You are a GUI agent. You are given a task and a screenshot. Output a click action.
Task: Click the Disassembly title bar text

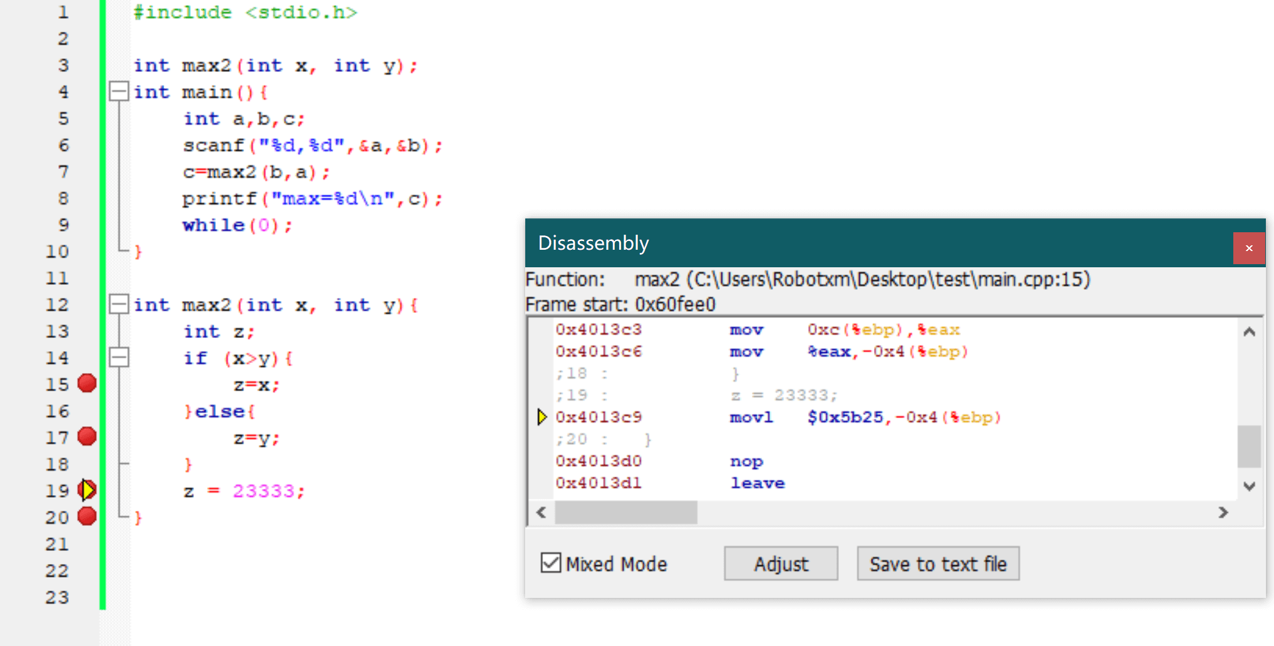(x=593, y=243)
